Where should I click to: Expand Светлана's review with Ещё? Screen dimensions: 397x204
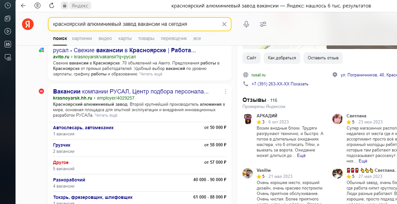(x=363, y=161)
